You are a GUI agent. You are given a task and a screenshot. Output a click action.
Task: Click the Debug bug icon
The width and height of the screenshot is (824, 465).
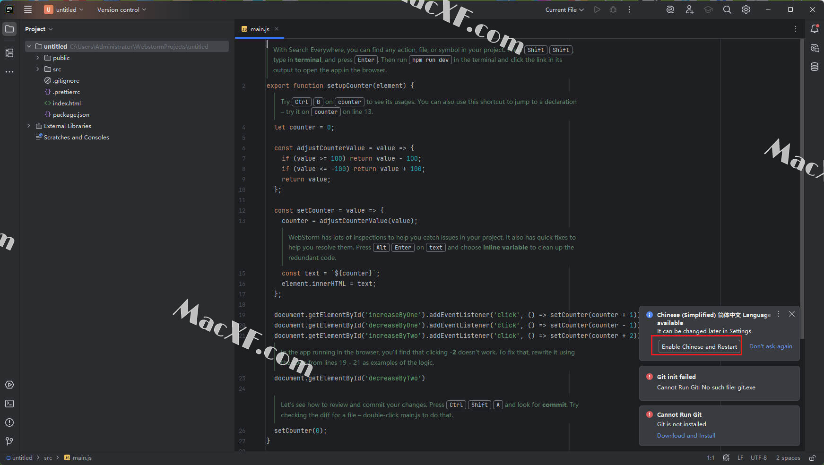pyautogui.click(x=613, y=9)
